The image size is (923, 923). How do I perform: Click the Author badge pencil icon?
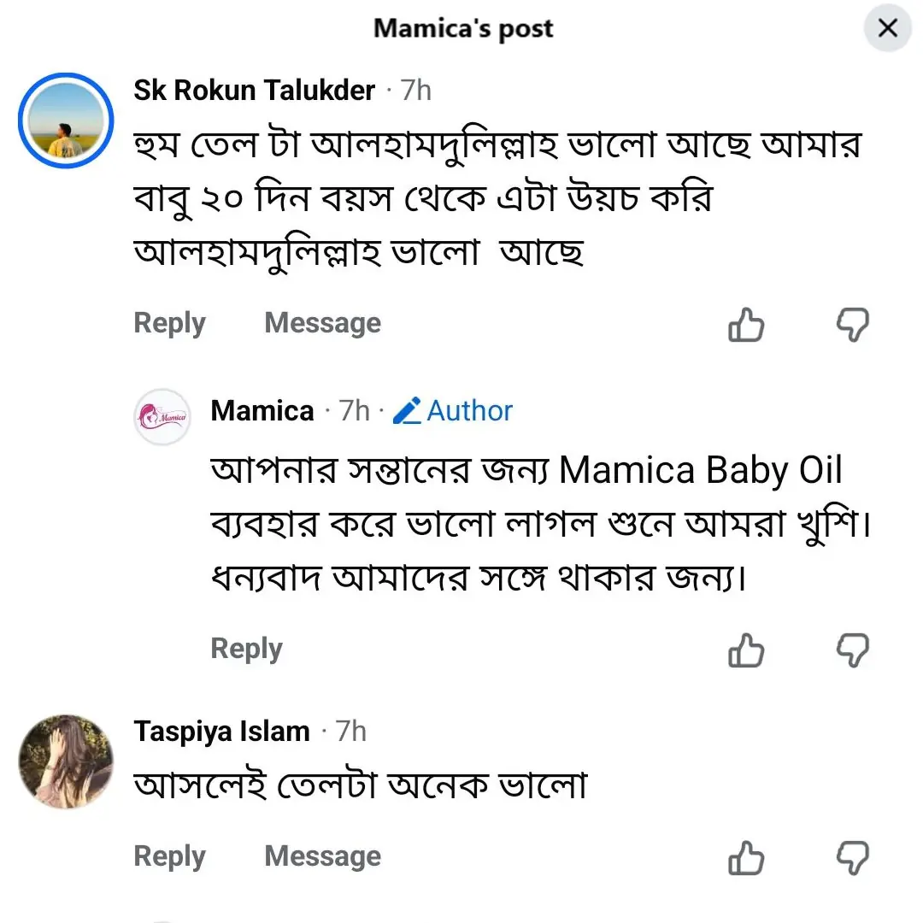pyautogui.click(x=407, y=412)
